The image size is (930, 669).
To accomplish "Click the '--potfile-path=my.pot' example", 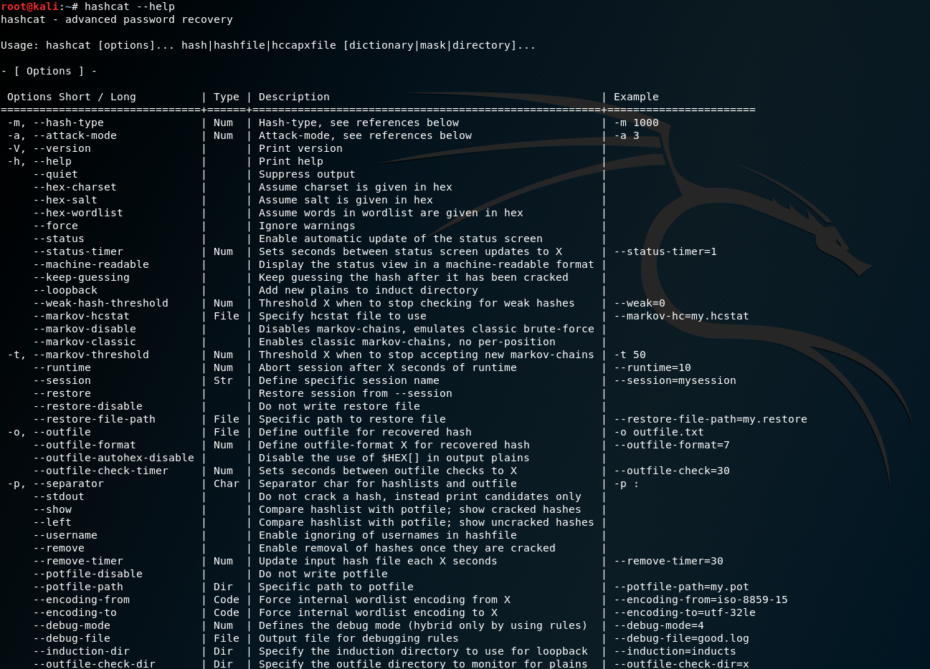I will pos(681,587).
